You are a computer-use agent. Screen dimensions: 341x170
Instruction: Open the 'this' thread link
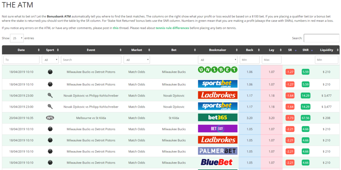point(116,28)
